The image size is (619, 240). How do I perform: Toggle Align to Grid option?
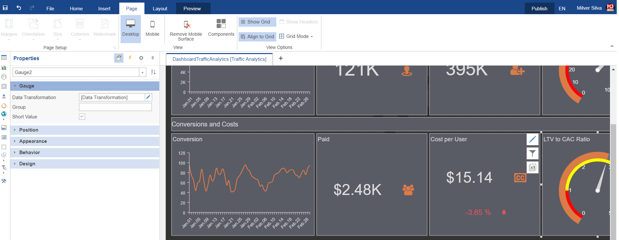tap(257, 37)
